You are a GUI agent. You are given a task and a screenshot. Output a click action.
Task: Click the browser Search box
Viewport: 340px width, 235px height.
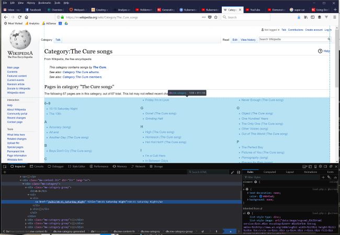point(245,17)
